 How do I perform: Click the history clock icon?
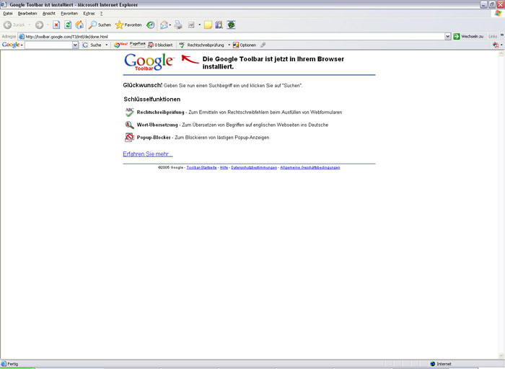point(150,25)
